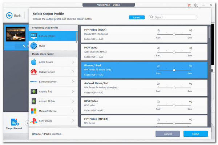This screenshot has height=145, width=218.
Task: Click the HEVC Video quality slider
Action: pyautogui.click(x=174, y=106)
